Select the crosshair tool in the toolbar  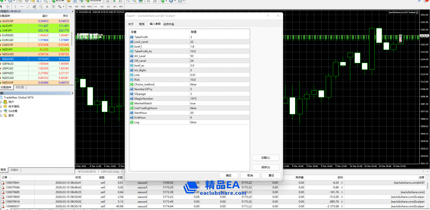(8, 7)
